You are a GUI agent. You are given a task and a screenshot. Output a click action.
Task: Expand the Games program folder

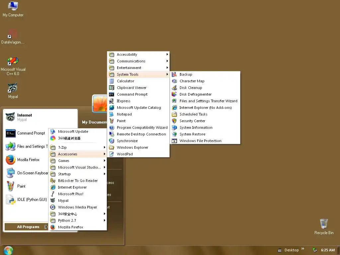point(78,161)
